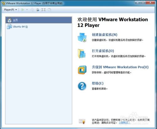Minimize the VMware Player window
157x129 pixels.
tap(138, 3)
